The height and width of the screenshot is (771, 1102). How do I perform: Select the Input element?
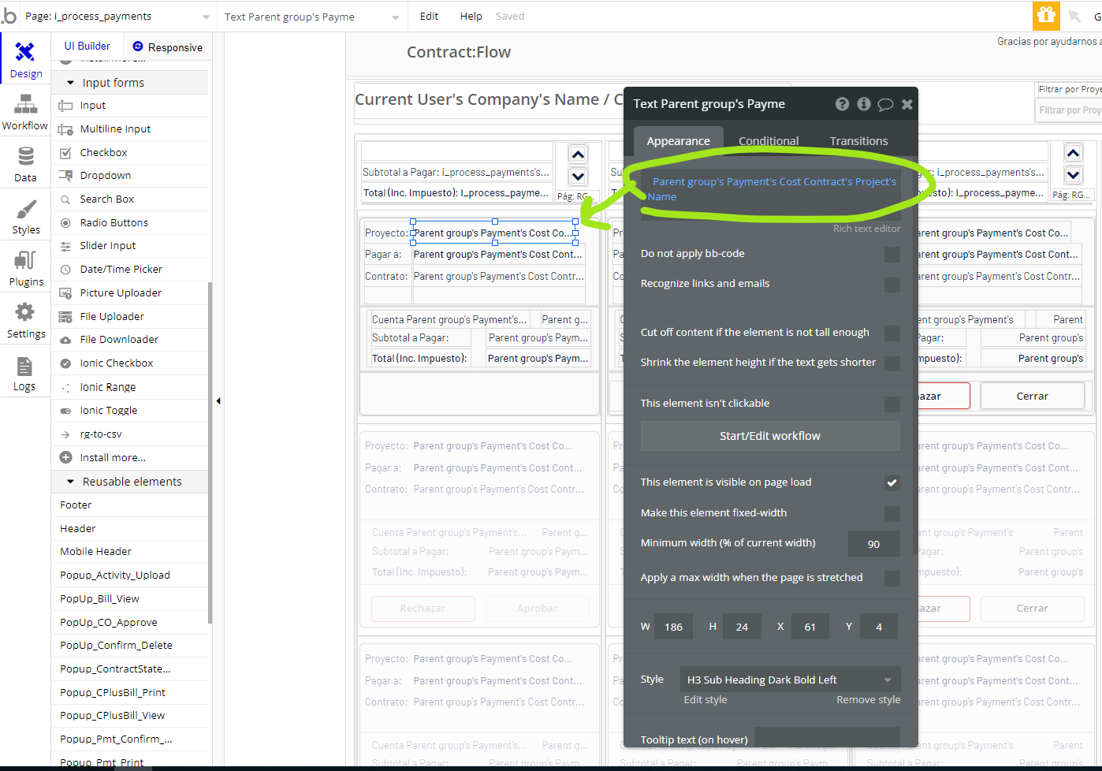pos(130,106)
